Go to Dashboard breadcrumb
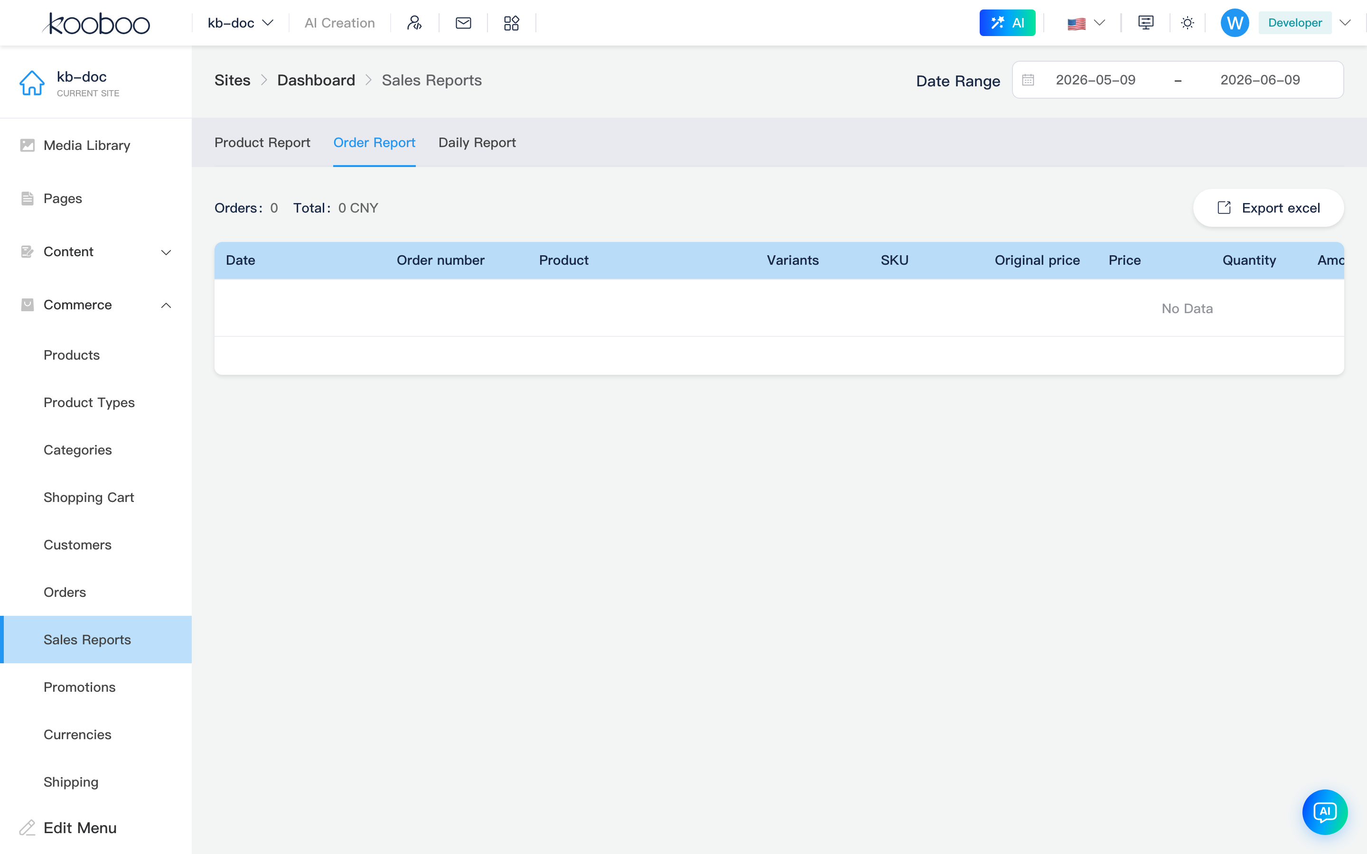Screen dimensions: 1367x854 click(316, 80)
